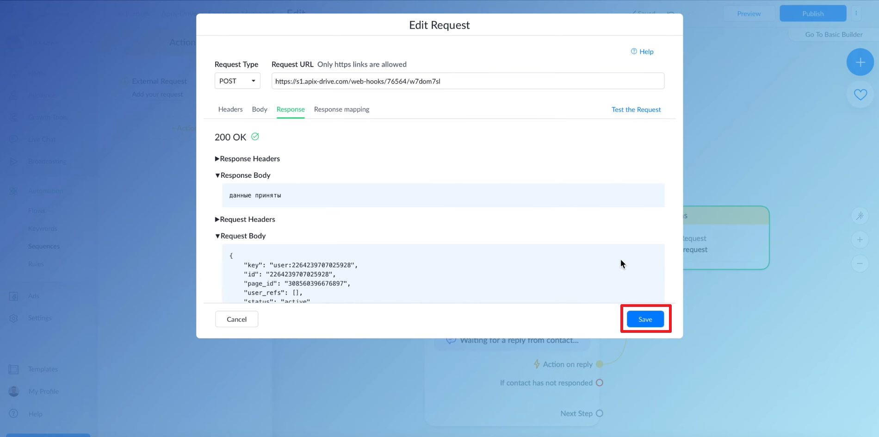Screen dimensions: 879x437
Task: Click the magic wand auto-arrange icon
Action: tap(860, 216)
